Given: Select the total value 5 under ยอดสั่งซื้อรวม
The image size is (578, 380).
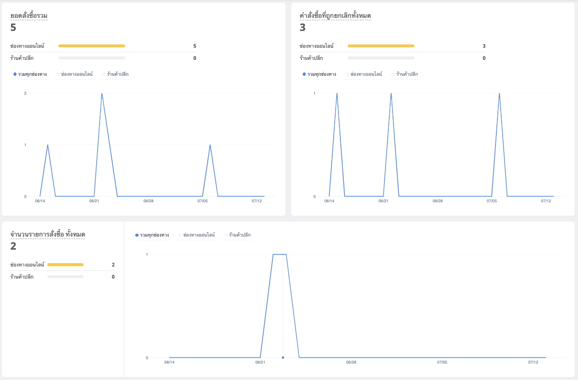Looking at the screenshot, I should click(13, 27).
